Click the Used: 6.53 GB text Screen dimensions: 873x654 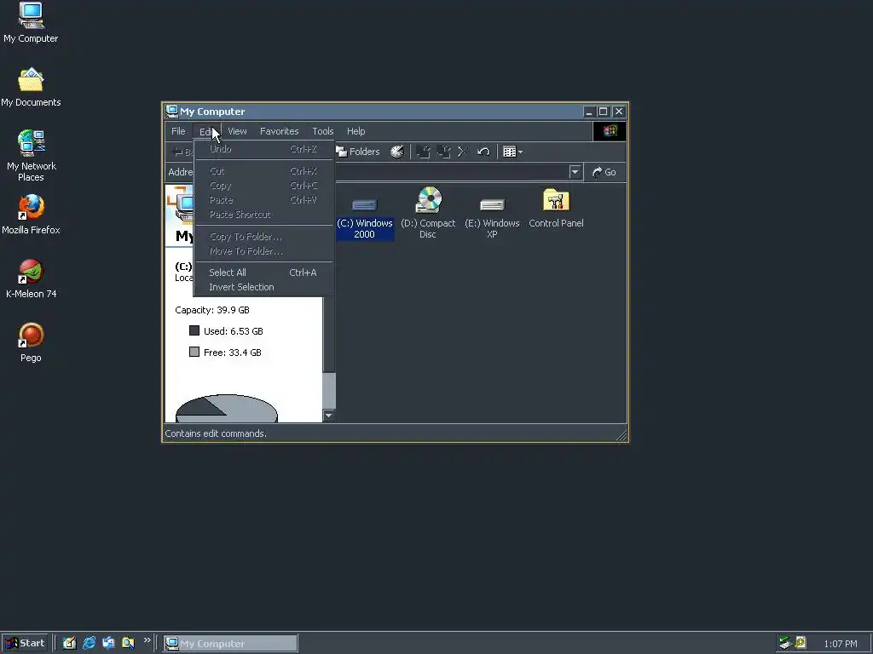(x=234, y=331)
